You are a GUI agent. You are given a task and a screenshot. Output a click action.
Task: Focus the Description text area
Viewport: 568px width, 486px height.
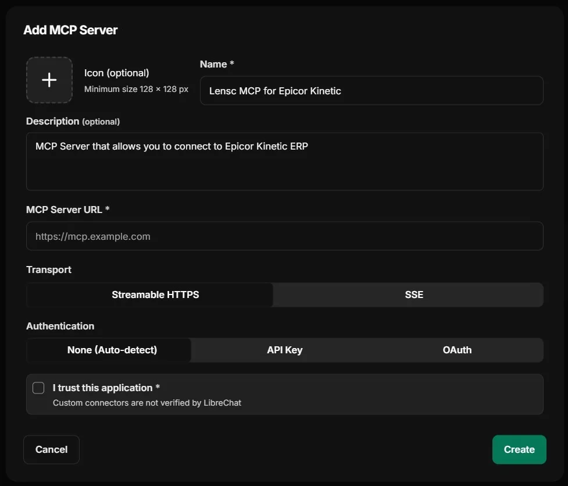[x=284, y=161]
